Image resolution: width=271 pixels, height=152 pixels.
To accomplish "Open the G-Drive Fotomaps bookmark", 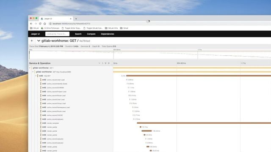I will [50, 28].
